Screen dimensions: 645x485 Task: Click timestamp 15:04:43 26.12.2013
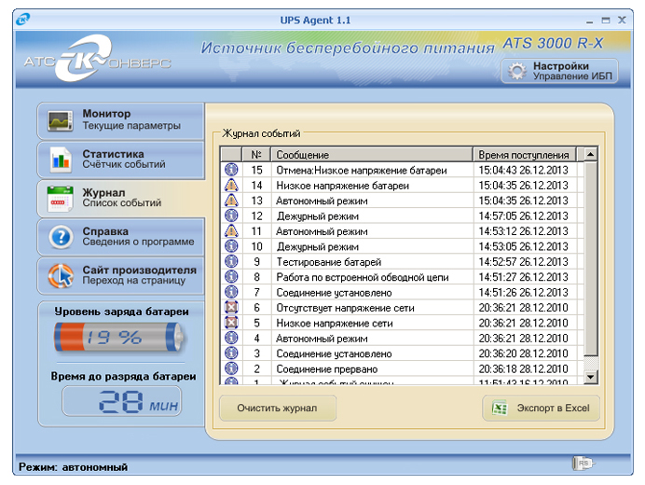click(x=523, y=170)
